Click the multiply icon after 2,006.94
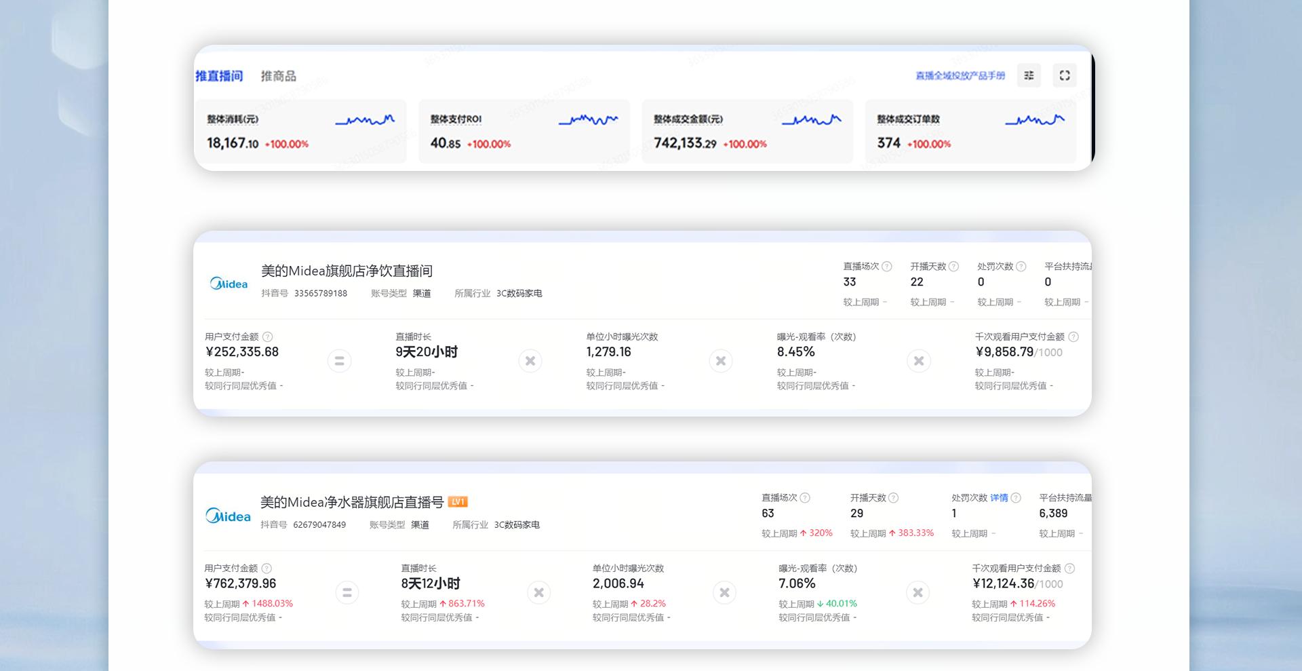This screenshot has width=1302, height=671. coord(724,593)
